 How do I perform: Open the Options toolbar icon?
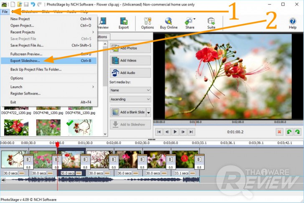coord(147,23)
